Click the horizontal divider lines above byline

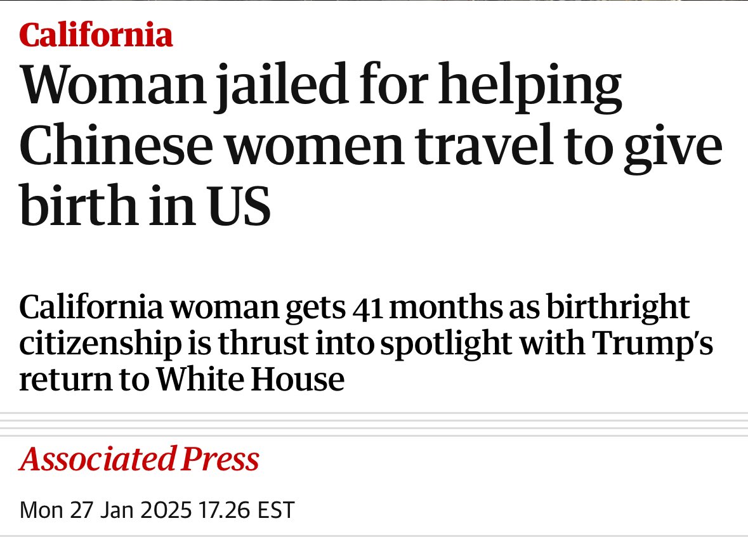click(374, 424)
